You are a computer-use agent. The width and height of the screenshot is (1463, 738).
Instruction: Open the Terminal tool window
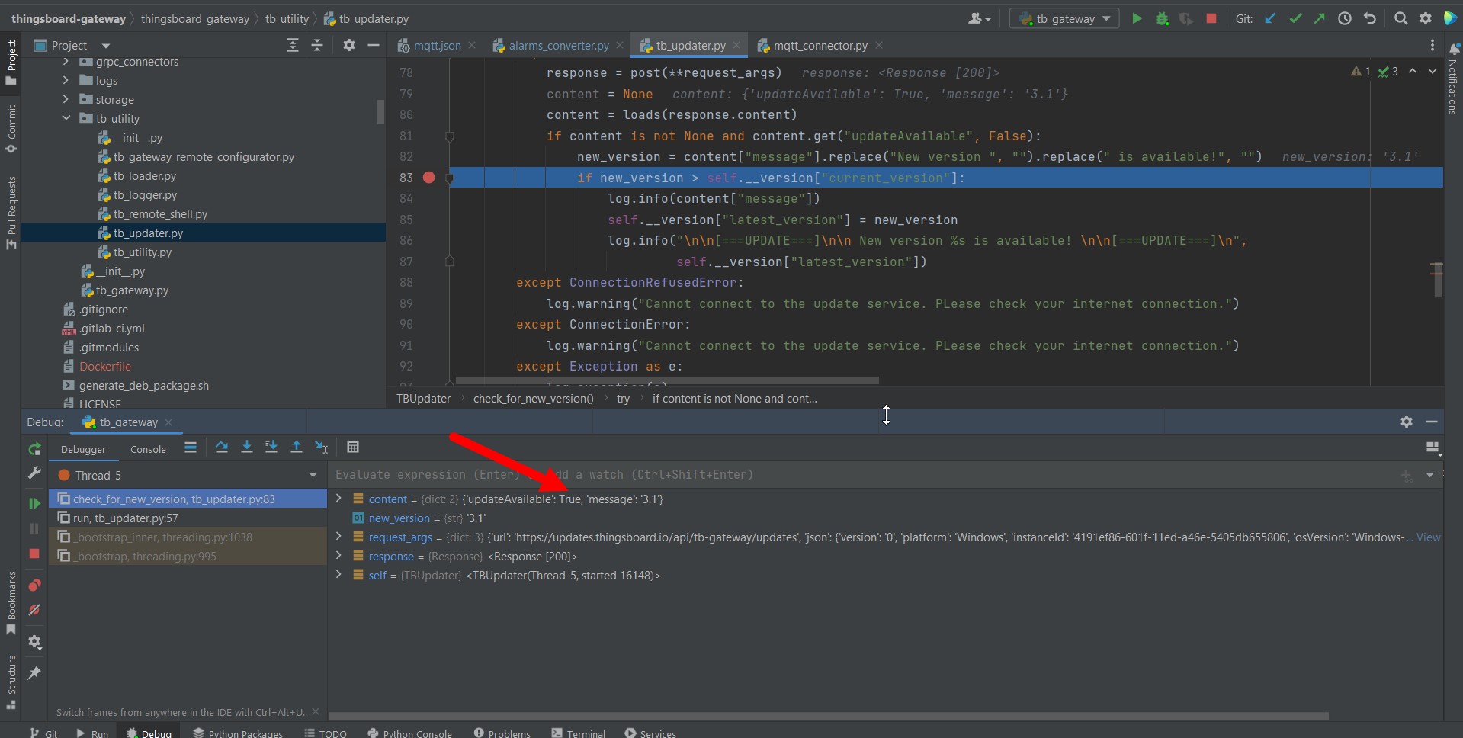pyautogui.click(x=579, y=733)
